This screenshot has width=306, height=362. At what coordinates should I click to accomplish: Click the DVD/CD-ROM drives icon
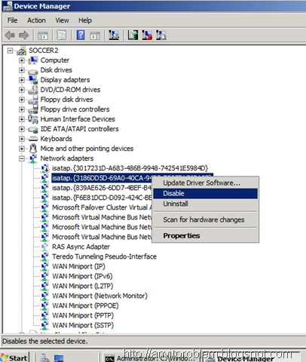click(x=33, y=90)
